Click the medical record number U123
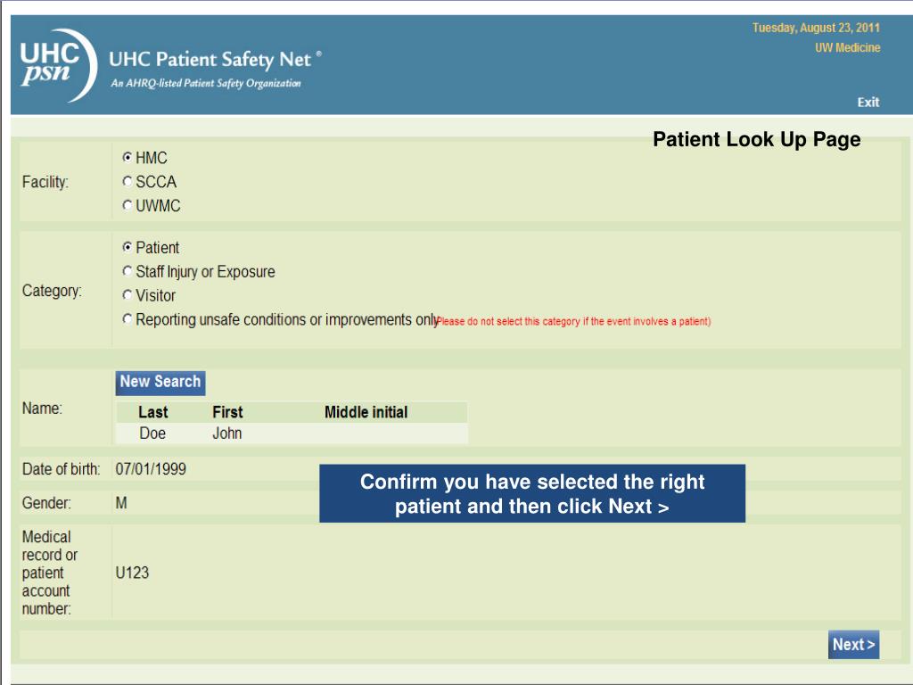The image size is (913, 685). click(x=132, y=573)
